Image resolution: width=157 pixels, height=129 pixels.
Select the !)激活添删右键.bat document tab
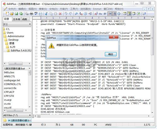pos(20,121)
